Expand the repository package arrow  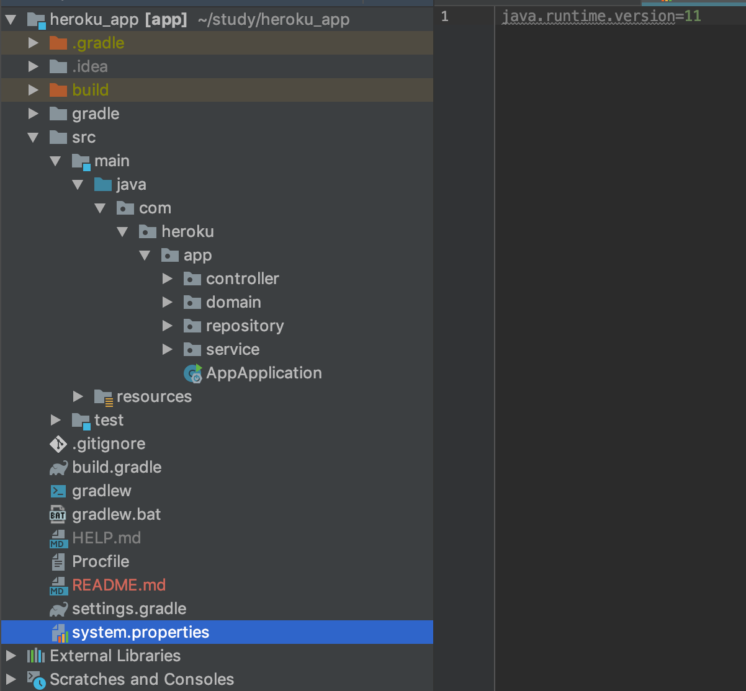[168, 326]
